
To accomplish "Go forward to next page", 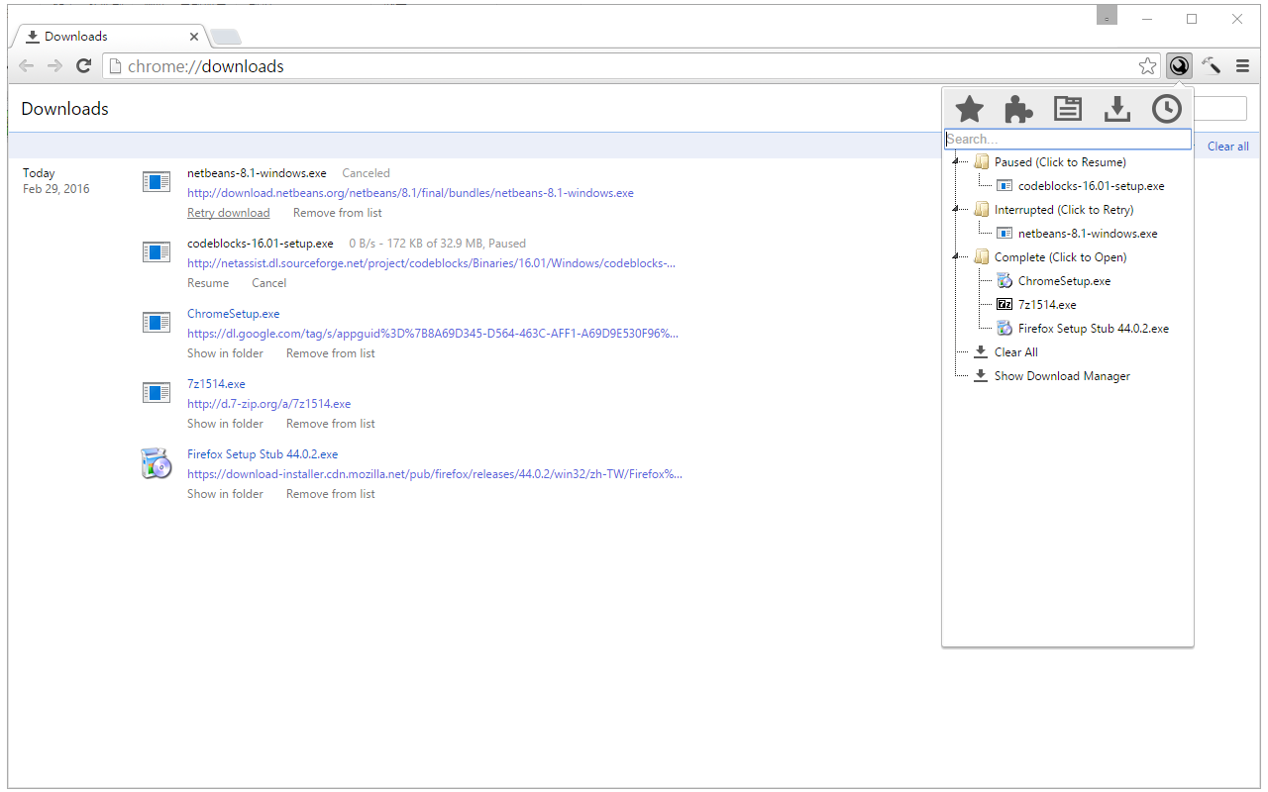I will click(55, 66).
